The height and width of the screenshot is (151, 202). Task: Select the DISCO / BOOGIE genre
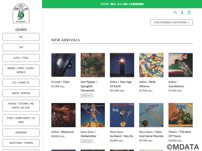point(21,93)
